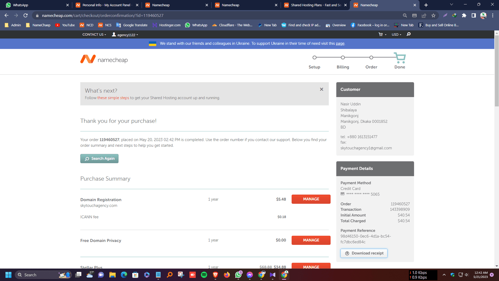
Task: Open WhatsApp from the taskbar
Action: click(238, 275)
